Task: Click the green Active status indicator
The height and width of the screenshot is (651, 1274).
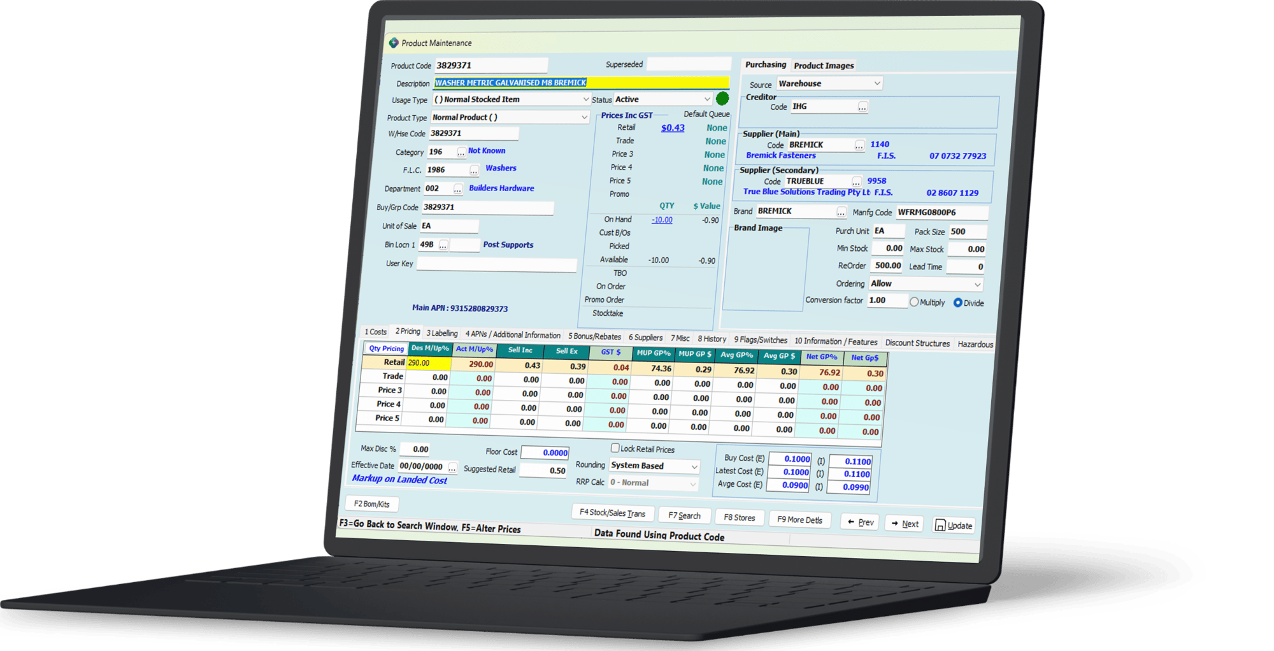Action: 722,99
